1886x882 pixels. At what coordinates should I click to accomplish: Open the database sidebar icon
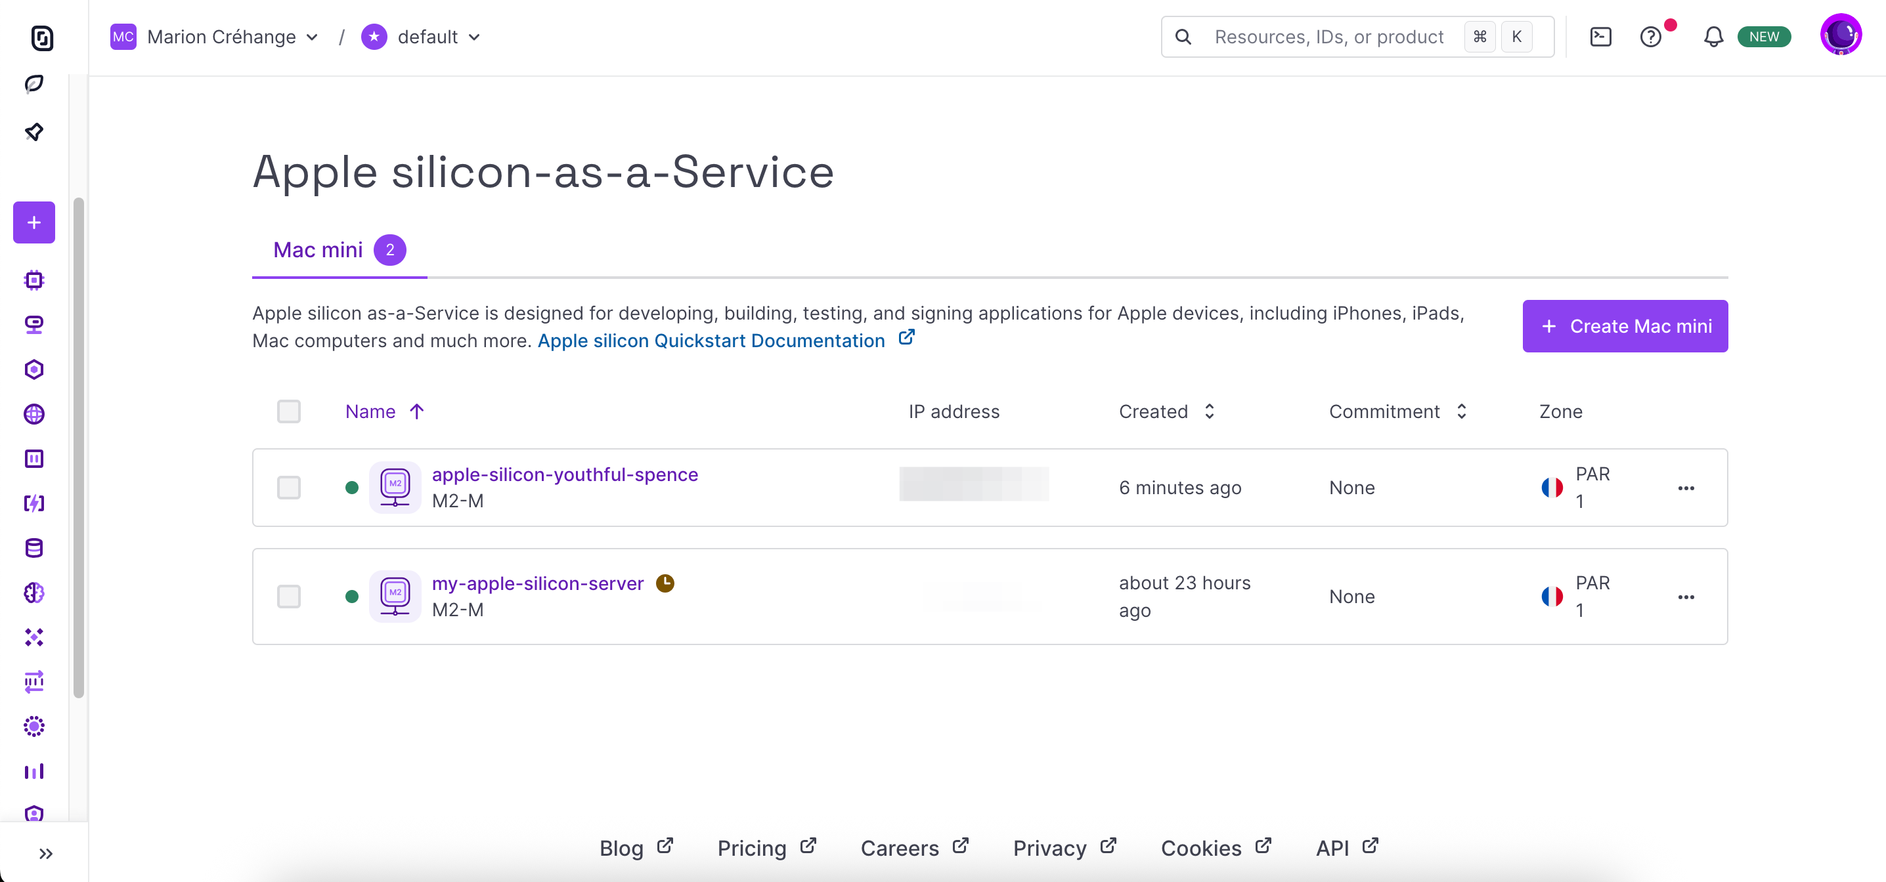click(x=33, y=547)
